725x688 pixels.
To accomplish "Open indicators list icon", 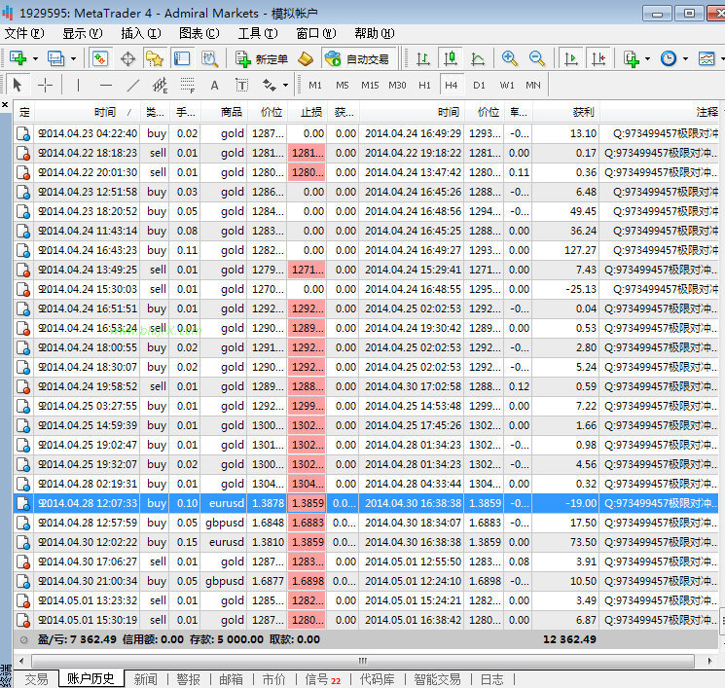I will pos(632,58).
